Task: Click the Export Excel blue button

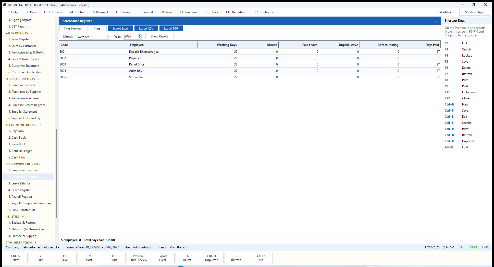Action: (120, 29)
